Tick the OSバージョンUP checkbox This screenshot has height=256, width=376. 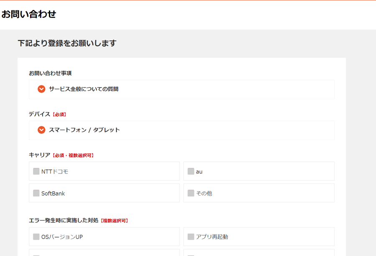click(36, 237)
